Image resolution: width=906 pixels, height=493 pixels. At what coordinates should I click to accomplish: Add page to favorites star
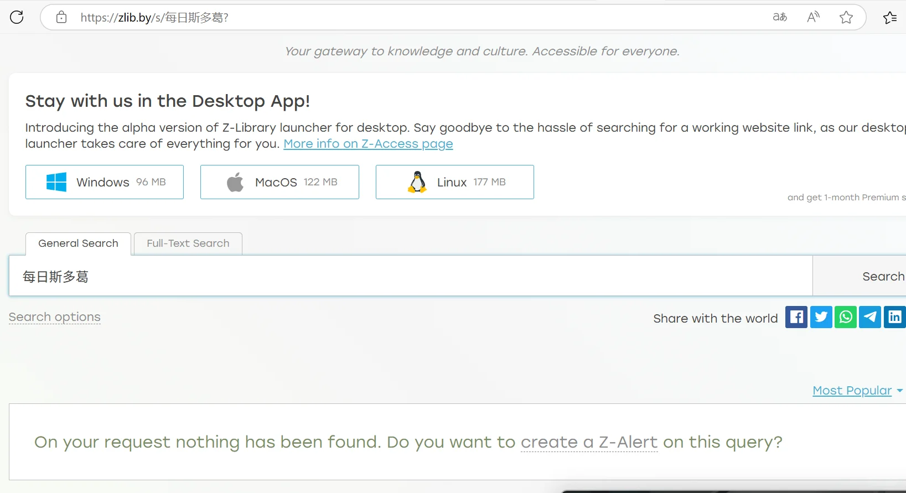click(x=846, y=17)
